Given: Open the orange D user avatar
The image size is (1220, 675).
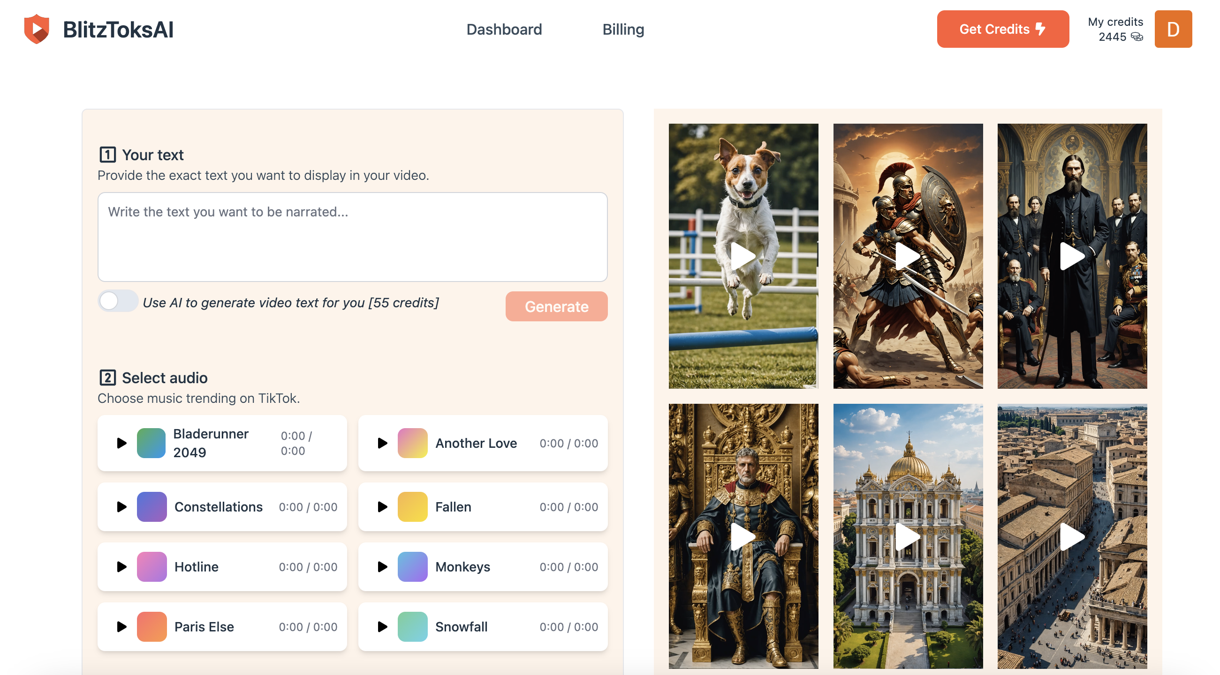Looking at the screenshot, I should pos(1173,30).
